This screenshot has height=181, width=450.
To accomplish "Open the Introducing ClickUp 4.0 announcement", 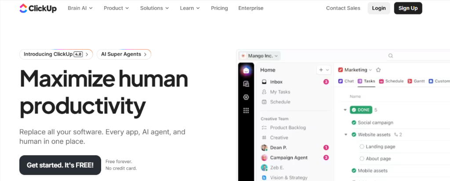I will [56, 54].
